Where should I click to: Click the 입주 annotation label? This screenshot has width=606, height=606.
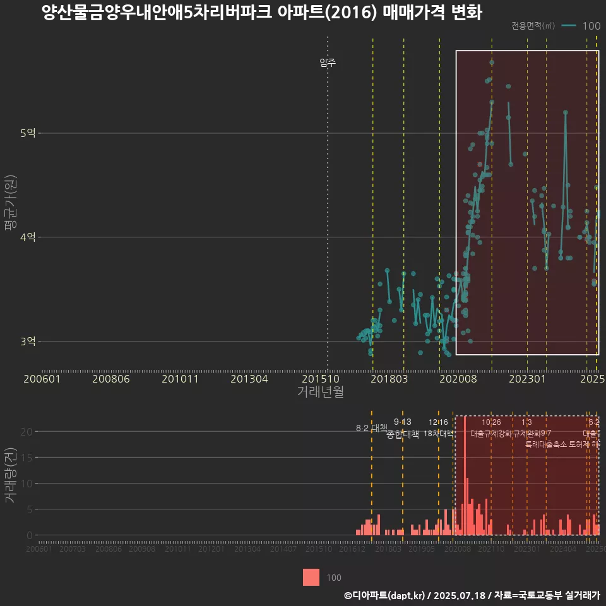(328, 62)
